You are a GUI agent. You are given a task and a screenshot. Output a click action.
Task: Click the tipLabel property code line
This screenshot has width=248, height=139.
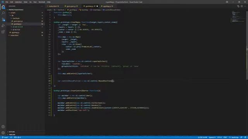[71, 64]
